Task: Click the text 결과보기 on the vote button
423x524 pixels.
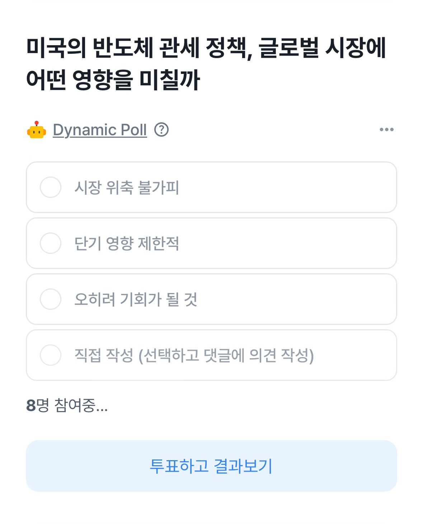Action: tap(243, 466)
